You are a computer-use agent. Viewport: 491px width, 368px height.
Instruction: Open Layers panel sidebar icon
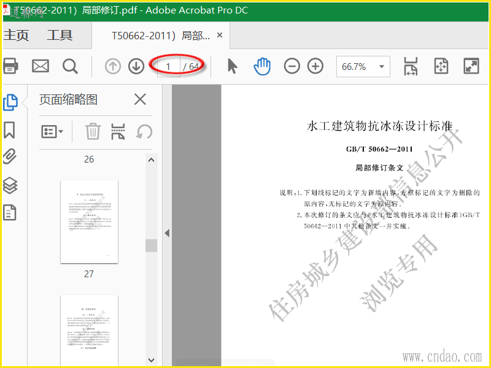click(10, 185)
